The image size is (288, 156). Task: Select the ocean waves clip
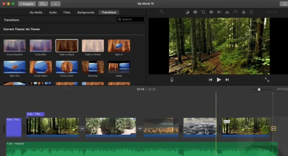tap(200, 127)
